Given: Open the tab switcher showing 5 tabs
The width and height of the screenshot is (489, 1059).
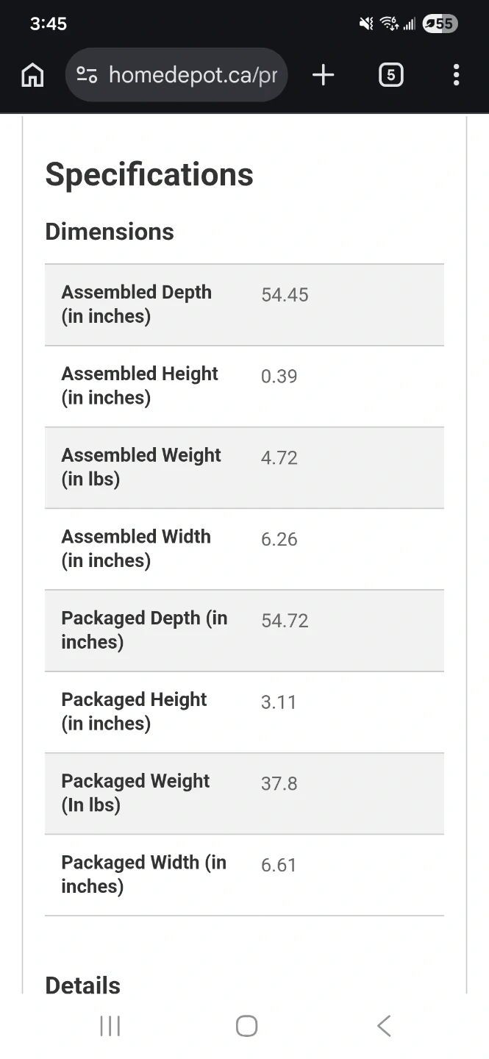Looking at the screenshot, I should click(x=390, y=75).
